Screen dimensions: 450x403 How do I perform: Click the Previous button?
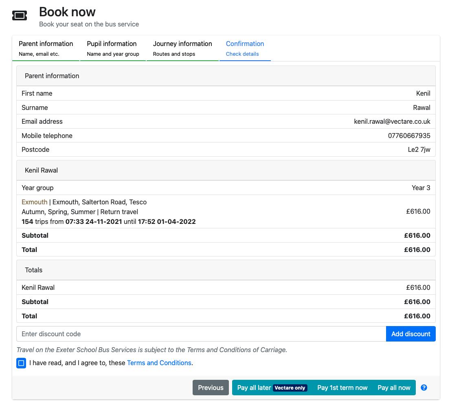coord(211,388)
